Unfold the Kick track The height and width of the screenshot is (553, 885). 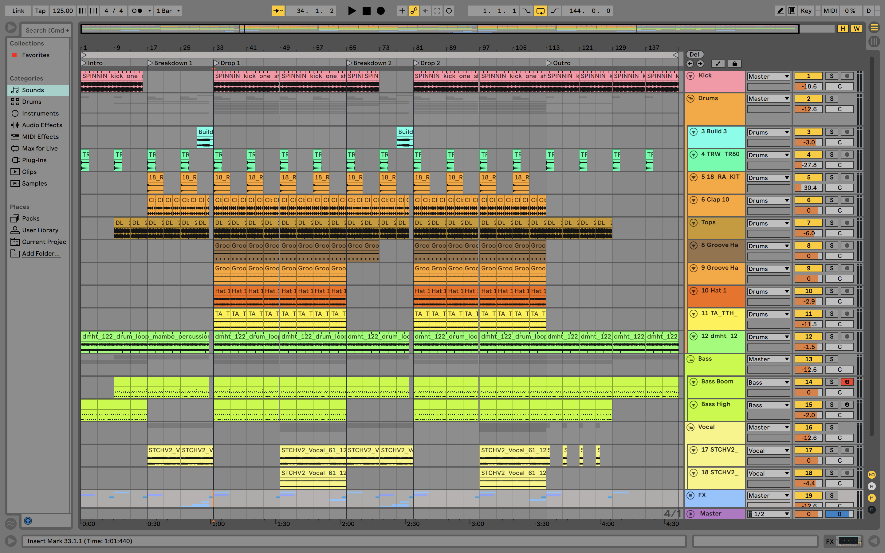(690, 76)
